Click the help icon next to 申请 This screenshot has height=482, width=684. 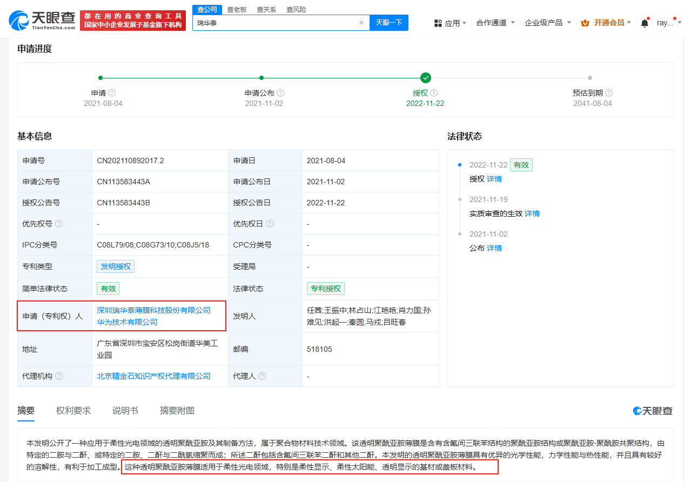point(112,93)
